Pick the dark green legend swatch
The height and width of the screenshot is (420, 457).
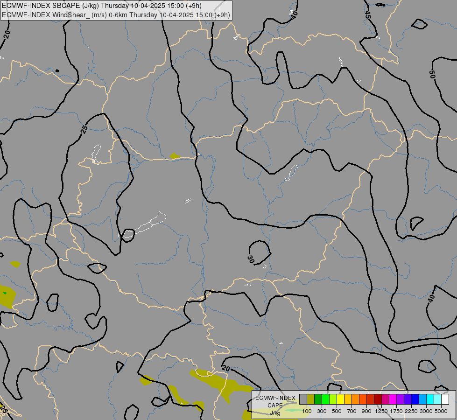(x=318, y=399)
